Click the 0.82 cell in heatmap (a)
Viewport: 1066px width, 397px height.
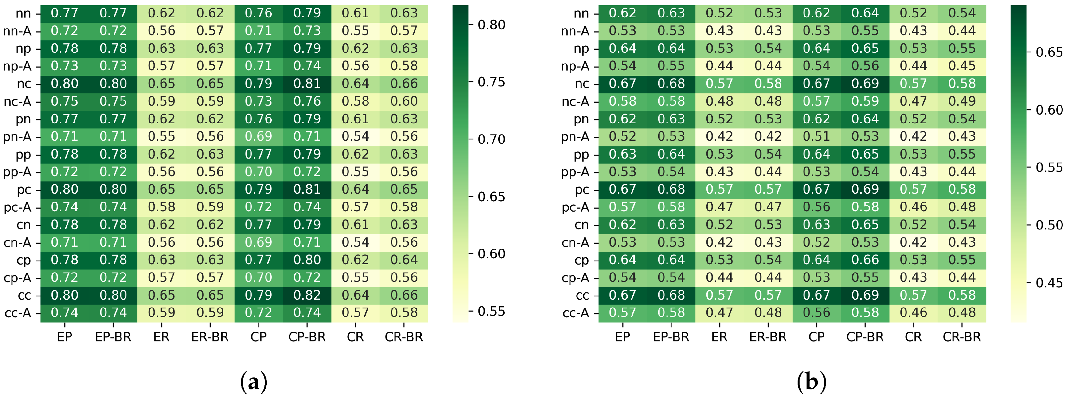[307, 295]
